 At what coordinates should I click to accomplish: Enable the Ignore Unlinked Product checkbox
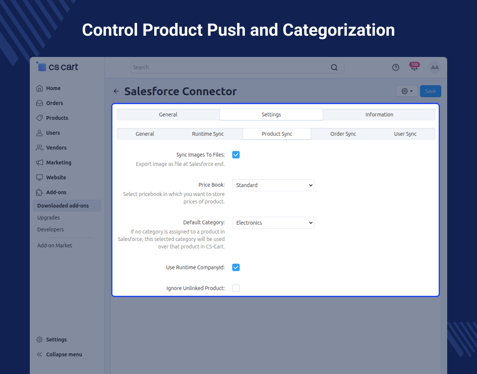[x=236, y=288]
